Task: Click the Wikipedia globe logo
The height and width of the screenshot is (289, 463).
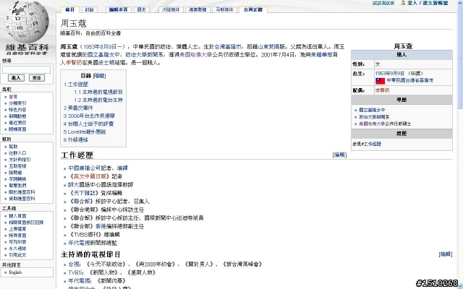Action: (x=27, y=22)
